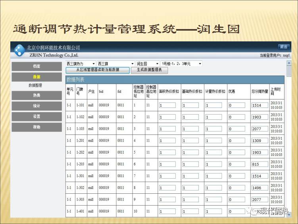Expand the 西三旗热力 dropdown
The width and height of the screenshot is (298, 224).
click(81, 64)
